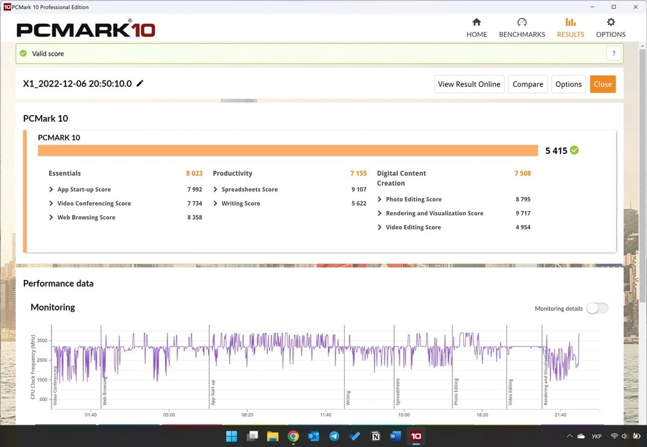Click the App Start-up marker on graph
The image size is (647, 447).
213,393
